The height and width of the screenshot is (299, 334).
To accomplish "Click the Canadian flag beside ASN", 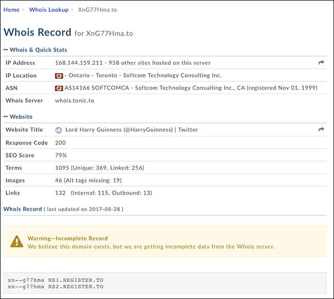I will (59, 88).
